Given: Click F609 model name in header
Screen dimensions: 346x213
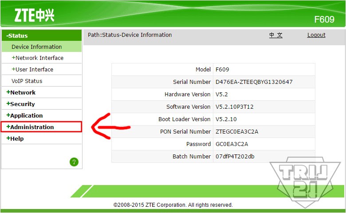Looking at the screenshot, I should tap(324, 20).
